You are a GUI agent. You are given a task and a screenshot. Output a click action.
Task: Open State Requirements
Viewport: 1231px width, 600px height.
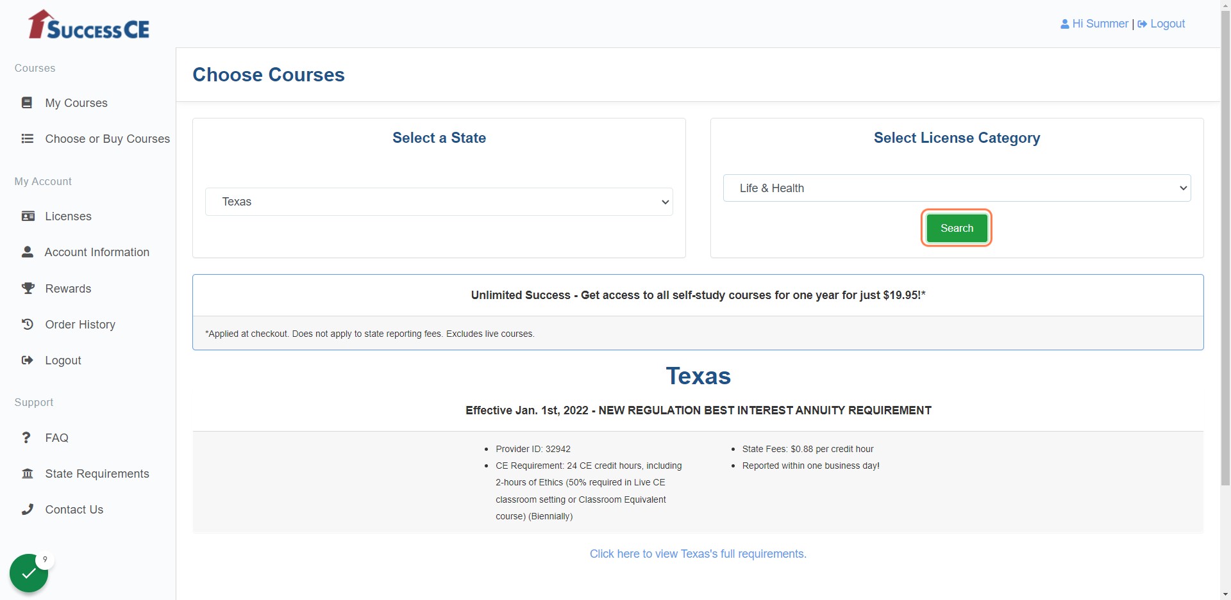tap(97, 473)
